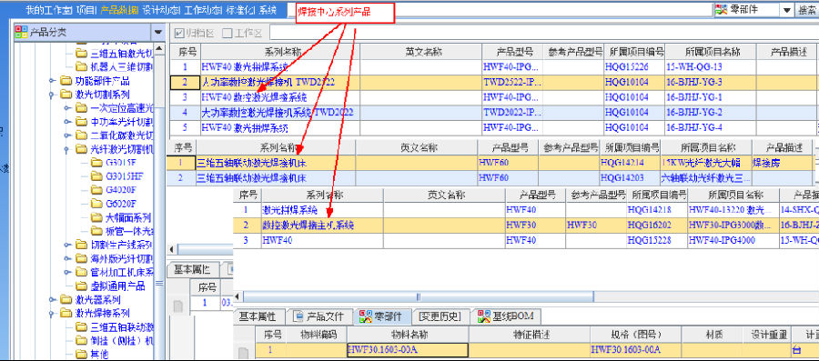
Task: Open the 零部件 search type dropdown
Action: [786, 9]
